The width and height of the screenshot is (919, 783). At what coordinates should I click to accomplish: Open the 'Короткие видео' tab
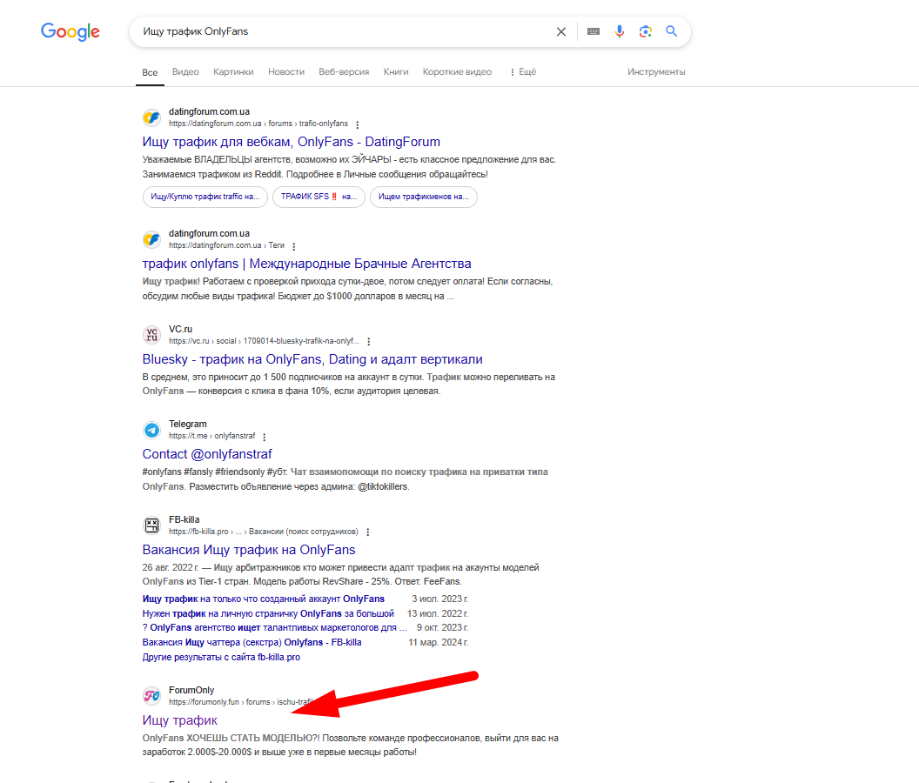pos(457,71)
